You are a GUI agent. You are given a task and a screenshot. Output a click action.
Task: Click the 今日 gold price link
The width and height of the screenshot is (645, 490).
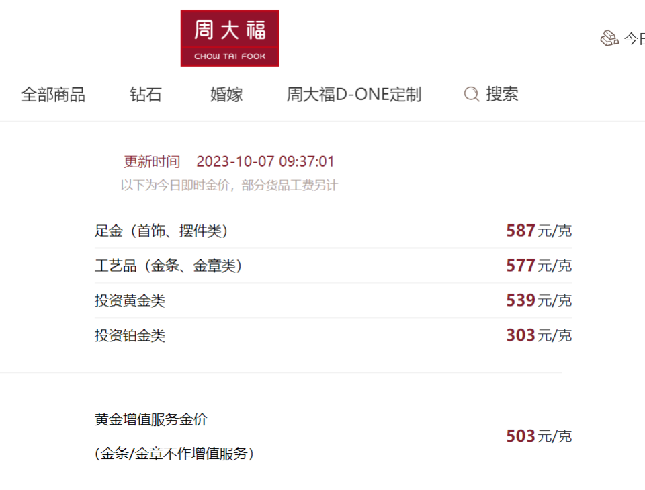634,39
